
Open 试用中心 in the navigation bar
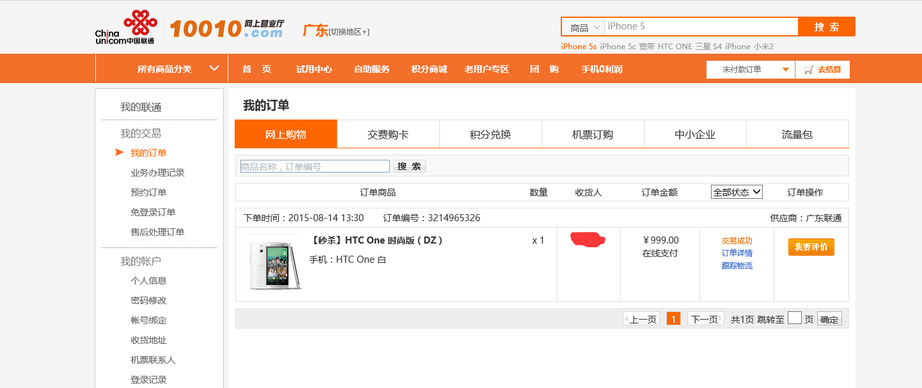314,69
